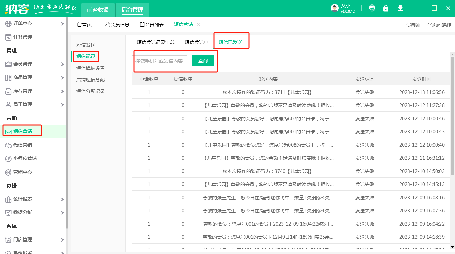Screen dimensions: 455x254
Task: Click the customer service headset icon
Action: pos(372,8)
